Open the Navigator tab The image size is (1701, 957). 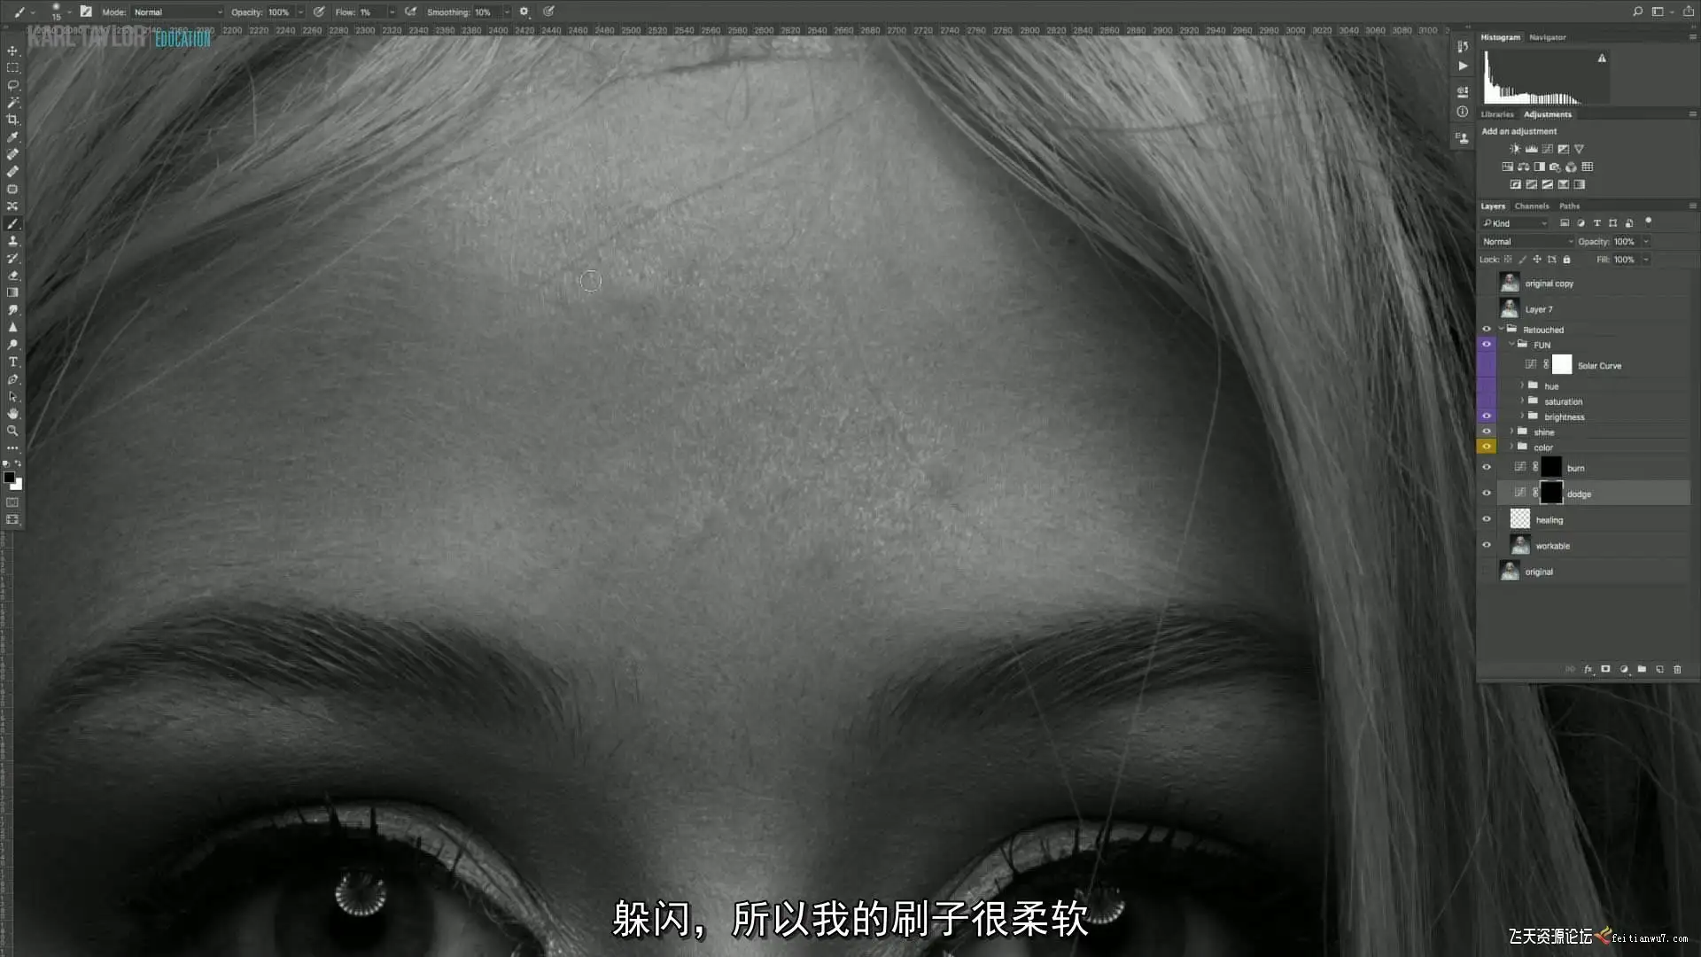pos(1547,37)
